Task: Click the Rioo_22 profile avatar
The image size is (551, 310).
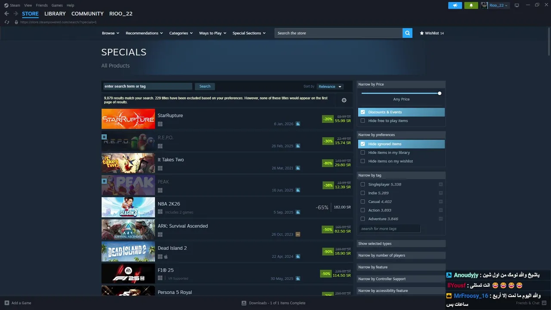Action: click(x=484, y=5)
